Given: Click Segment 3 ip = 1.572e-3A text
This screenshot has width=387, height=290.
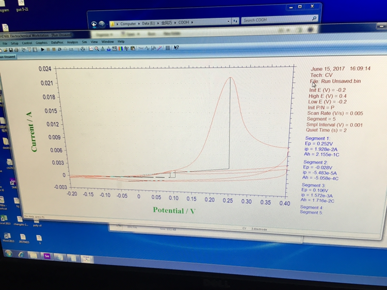Looking at the screenshot, I should pos(316,195).
